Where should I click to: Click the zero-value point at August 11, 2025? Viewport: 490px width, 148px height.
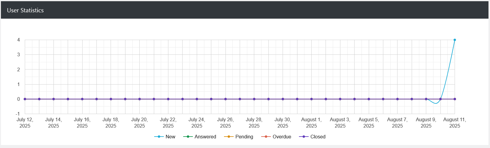tap(455, 99)
